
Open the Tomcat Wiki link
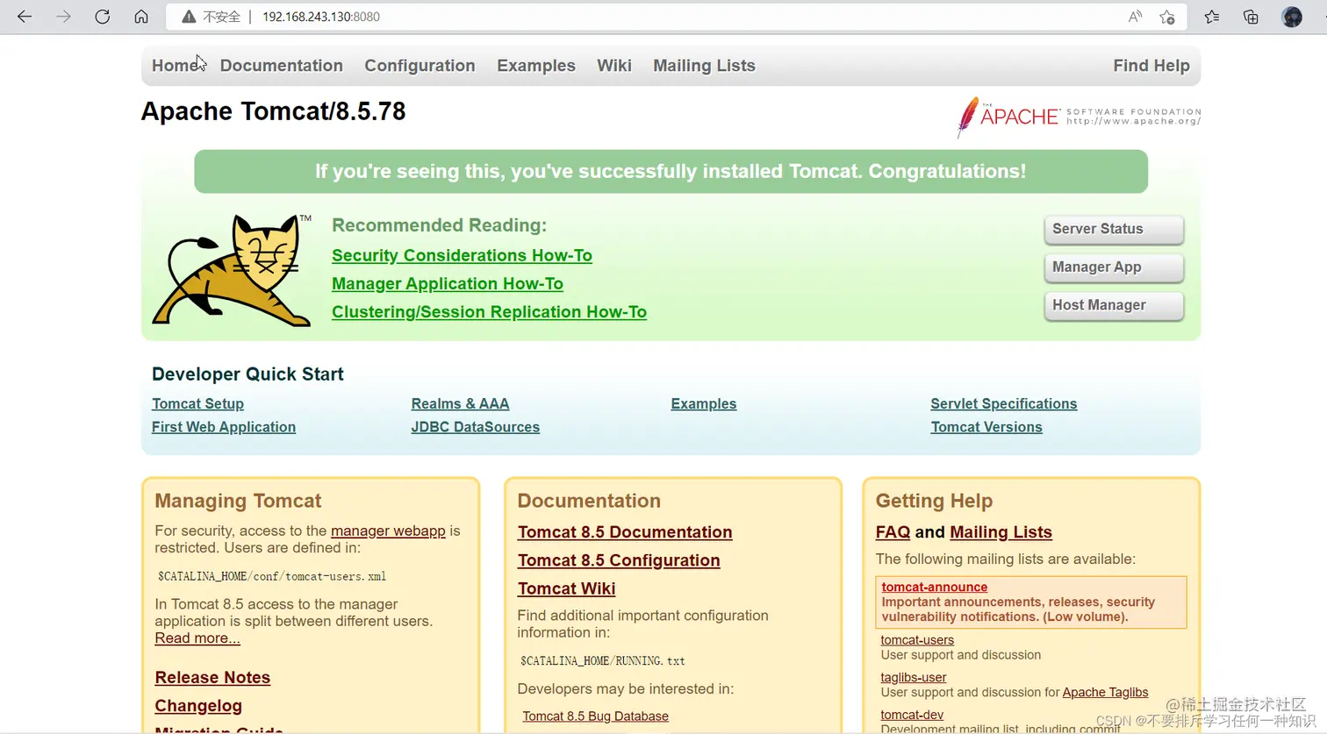(x=566, y=588)
